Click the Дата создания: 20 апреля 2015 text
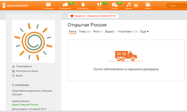This screenshot has width=187, height=112. 29,109
